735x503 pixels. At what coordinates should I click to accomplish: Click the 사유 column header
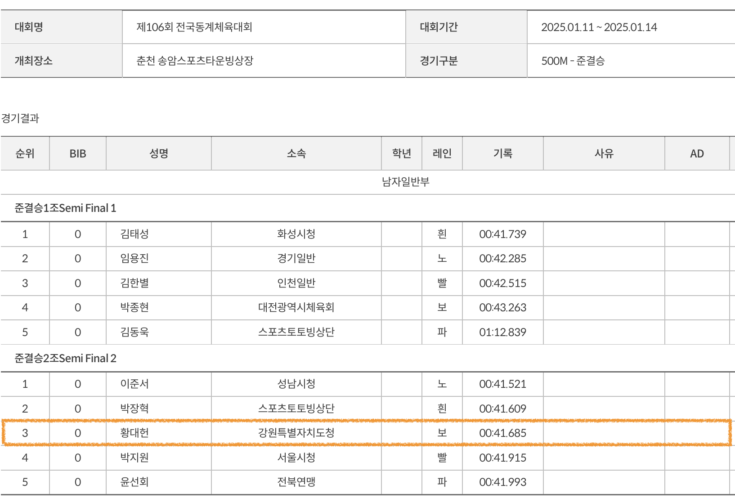click(604, 153)
